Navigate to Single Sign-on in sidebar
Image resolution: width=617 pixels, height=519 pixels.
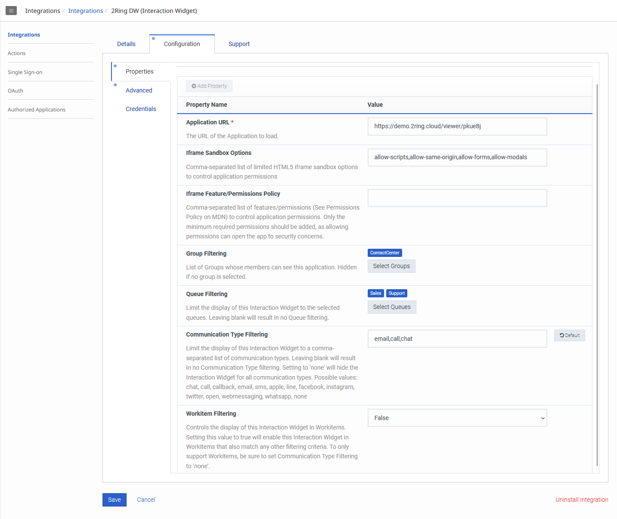(25, 72)
